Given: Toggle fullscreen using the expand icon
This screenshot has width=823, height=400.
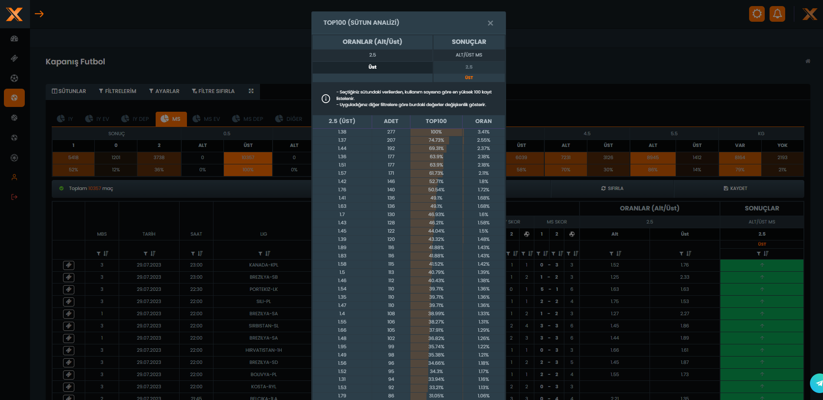Looking at the screenshot, I should pos(251,91).
